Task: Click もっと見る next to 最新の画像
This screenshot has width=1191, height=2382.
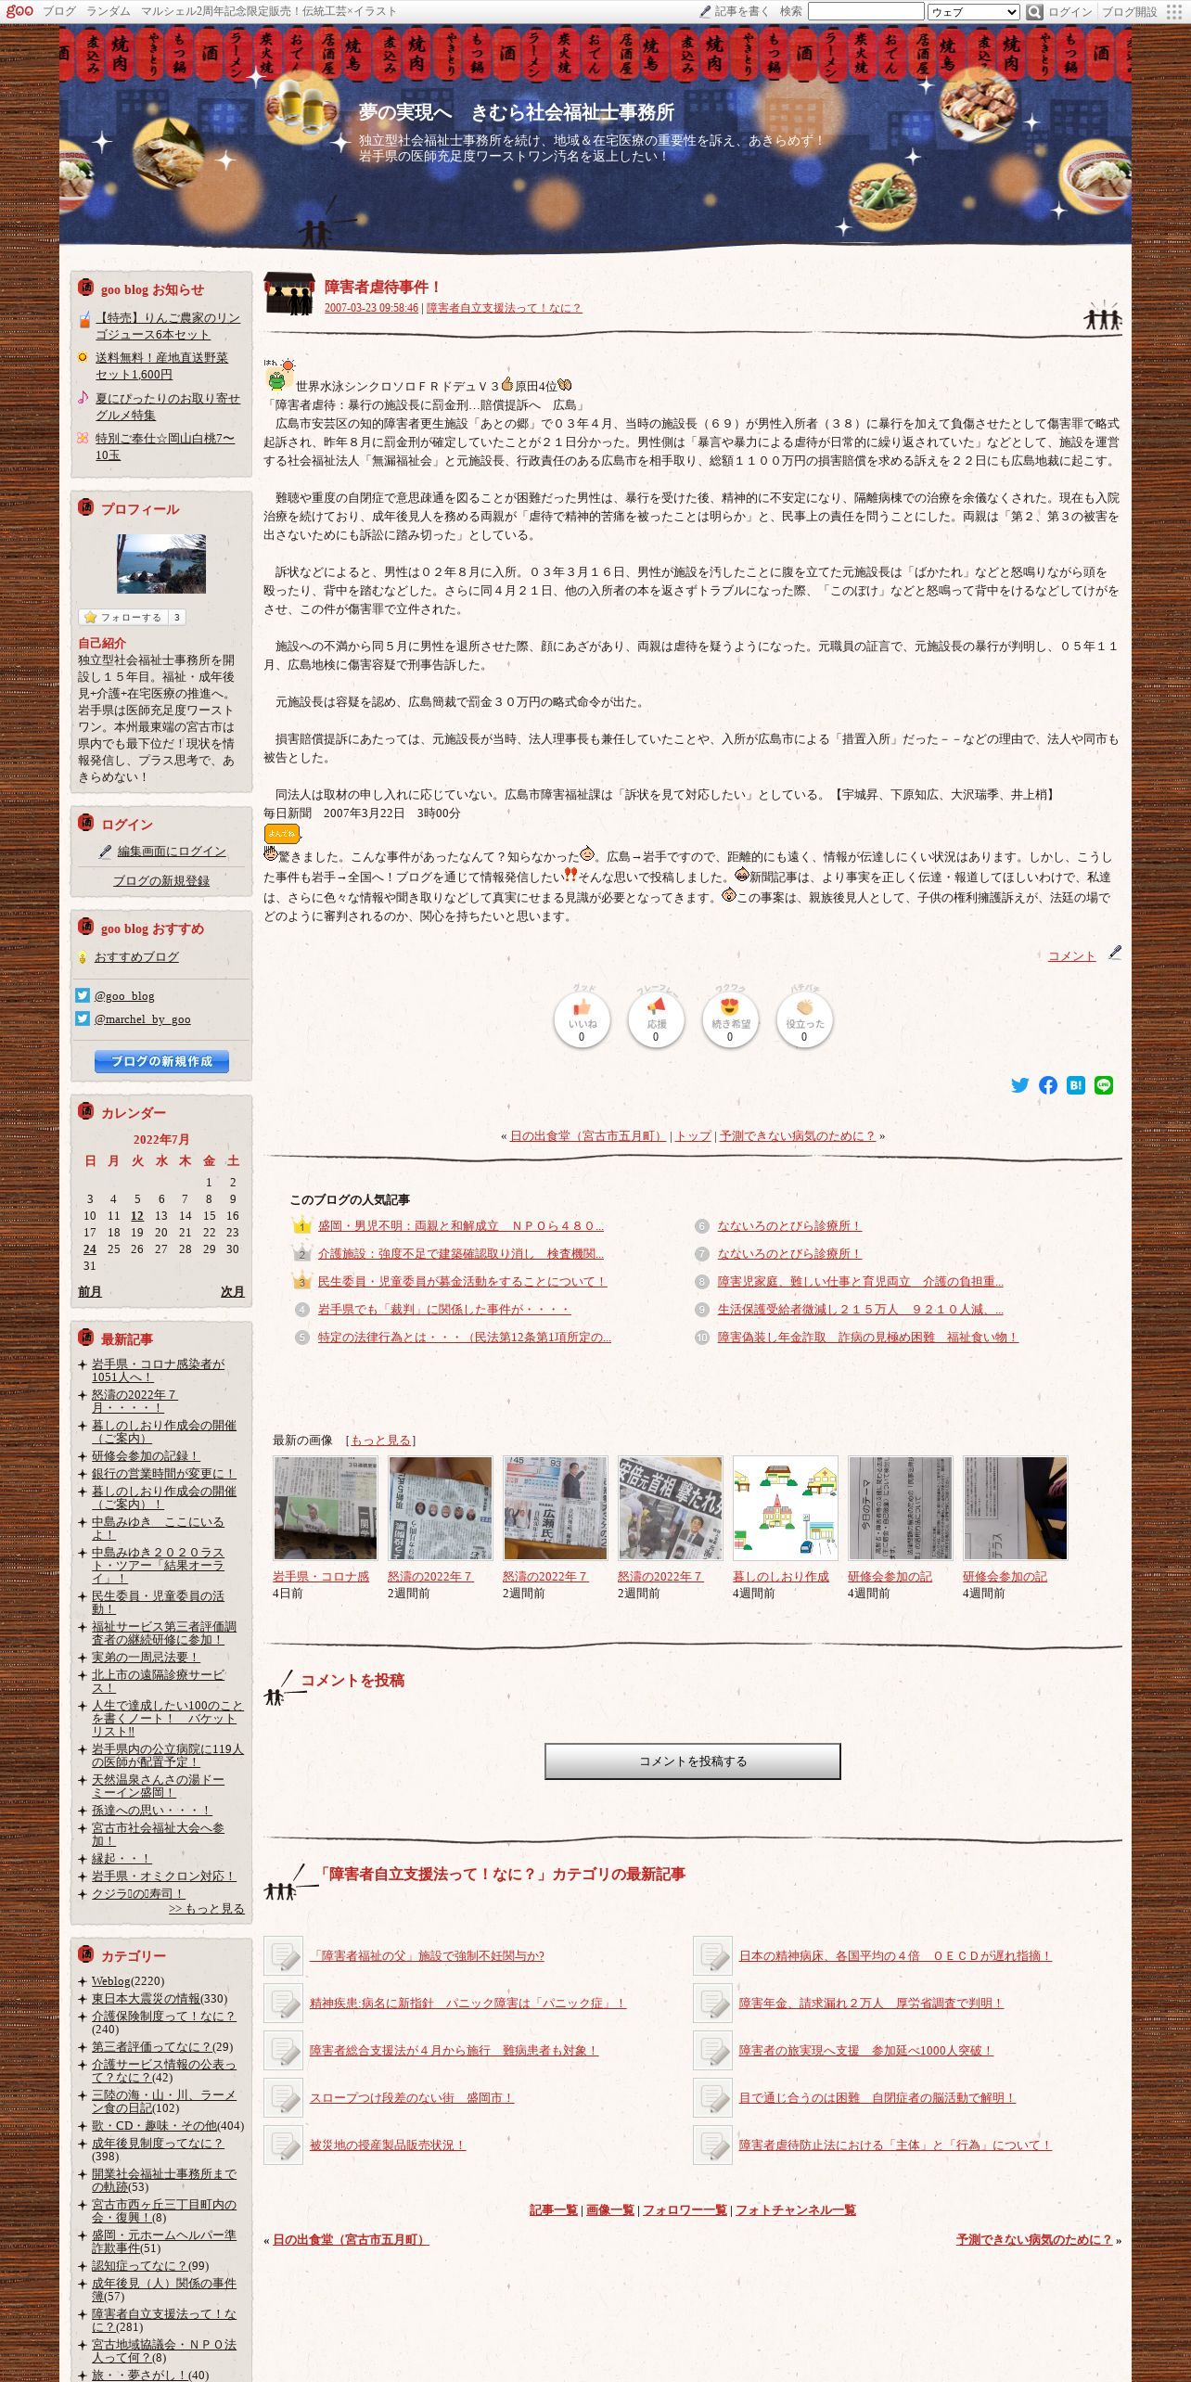Action: 380,1441
